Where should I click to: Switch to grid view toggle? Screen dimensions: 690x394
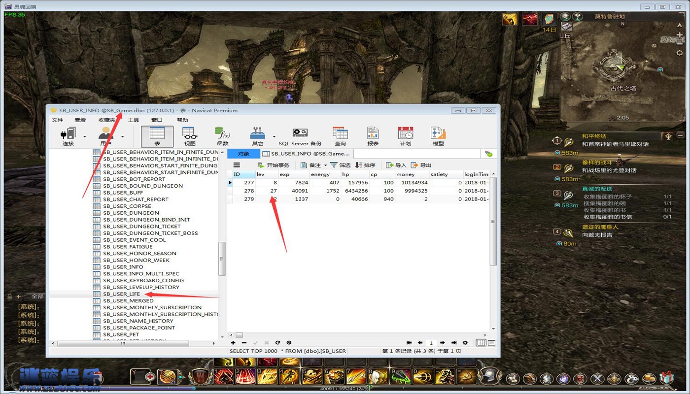[481, 343]
